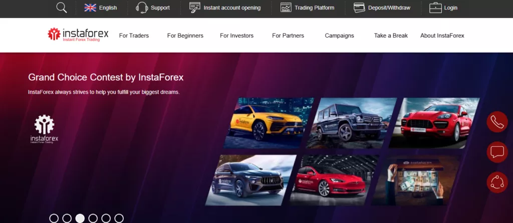Open the About InstaForex menu
Screen dimensions: 513x223
tap(442, 36)
